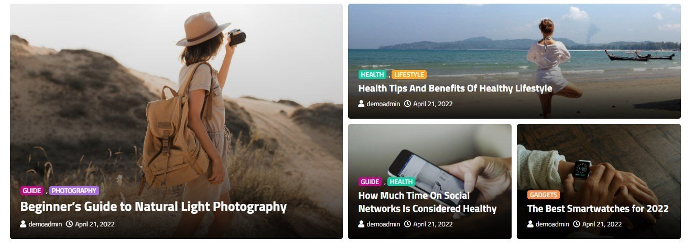This screenshot has height=251, width=693.
Task: Open Health Tips And Benefits article
Action: click(x=455, y=88)
